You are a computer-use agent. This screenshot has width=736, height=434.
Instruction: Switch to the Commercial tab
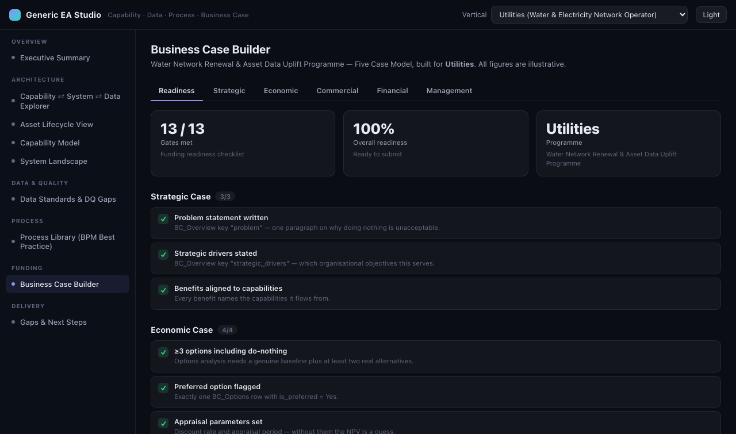(x=338, y=91)
